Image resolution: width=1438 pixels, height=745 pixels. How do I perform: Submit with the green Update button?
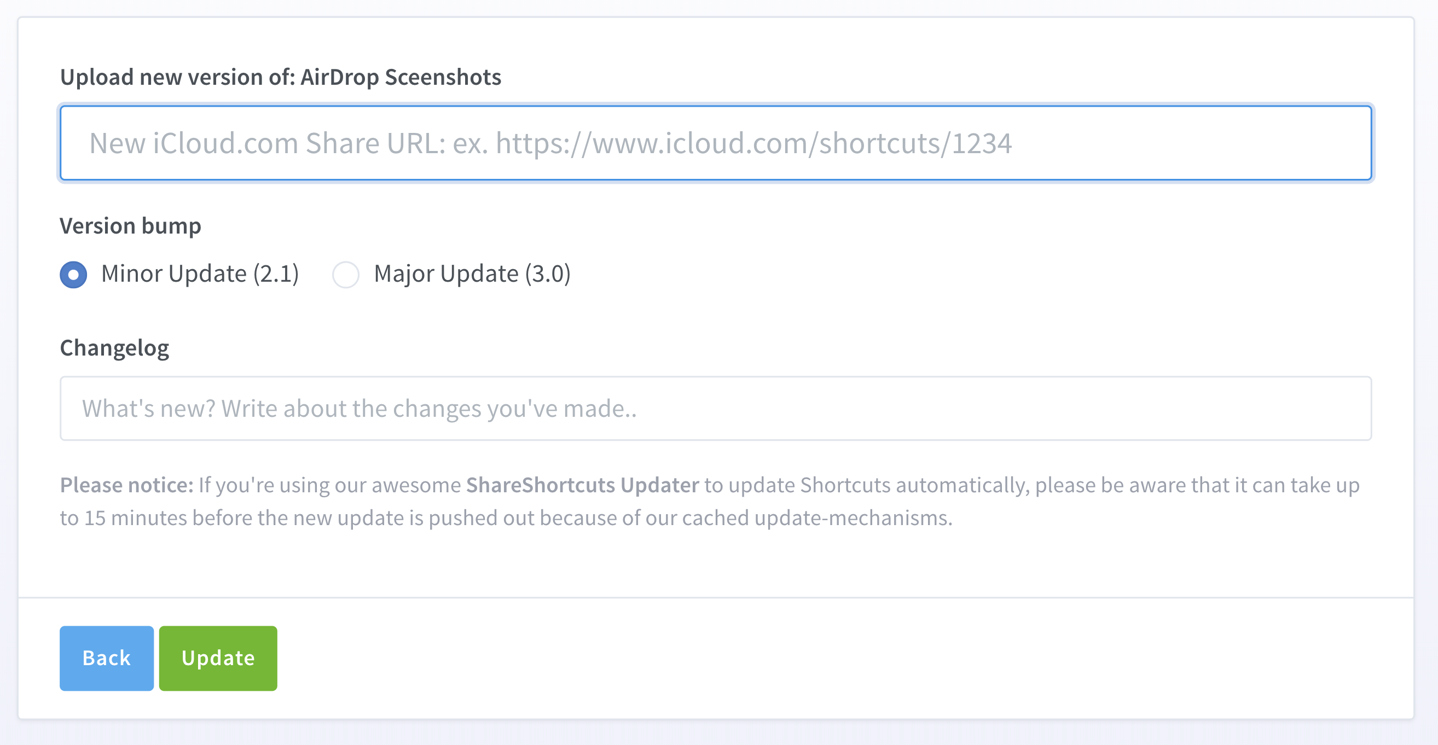[218, 658]
